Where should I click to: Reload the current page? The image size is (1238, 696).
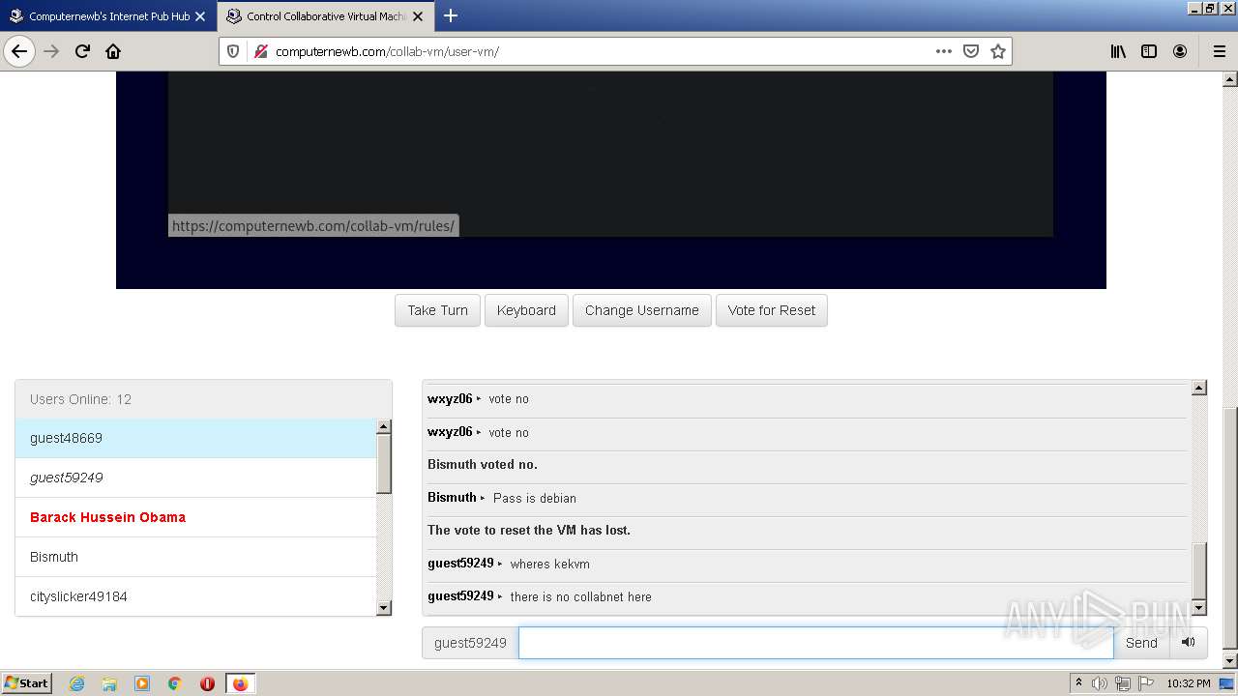82,51
